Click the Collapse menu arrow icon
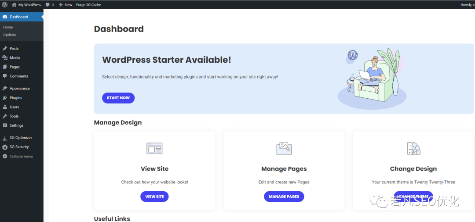The image size is (475, 222). coord(5,157)
